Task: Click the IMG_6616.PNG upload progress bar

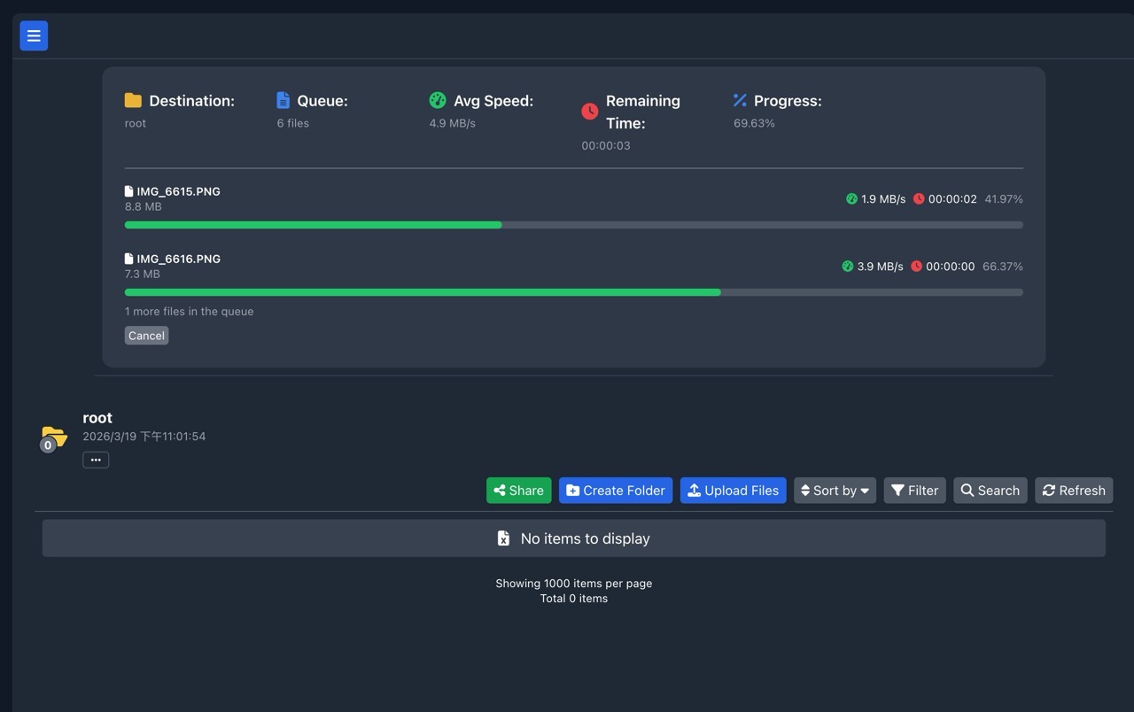Action: (573, 292)
